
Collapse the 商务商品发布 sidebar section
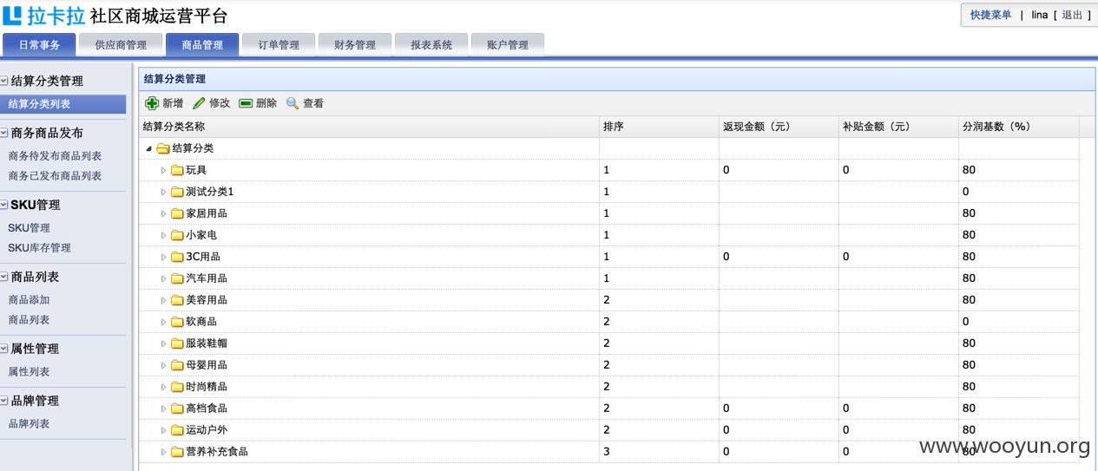(4, 133)
